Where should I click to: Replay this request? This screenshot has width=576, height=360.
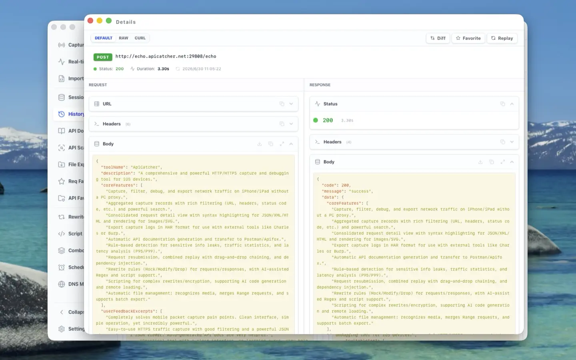(x=502, y=38)
